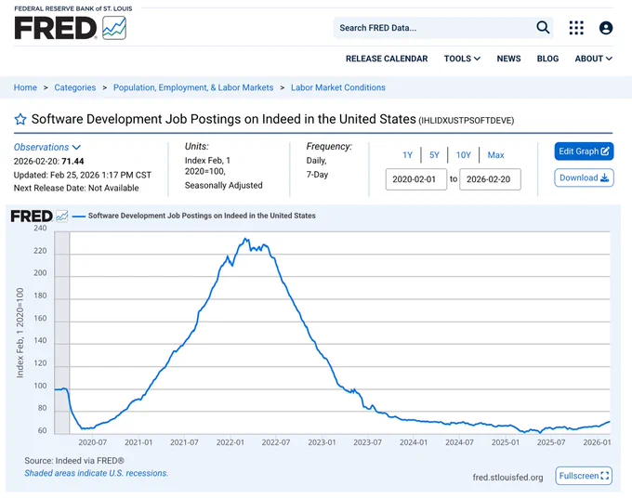
Task: Click the 2022-01 x-axis label
Action: (230, 442)
